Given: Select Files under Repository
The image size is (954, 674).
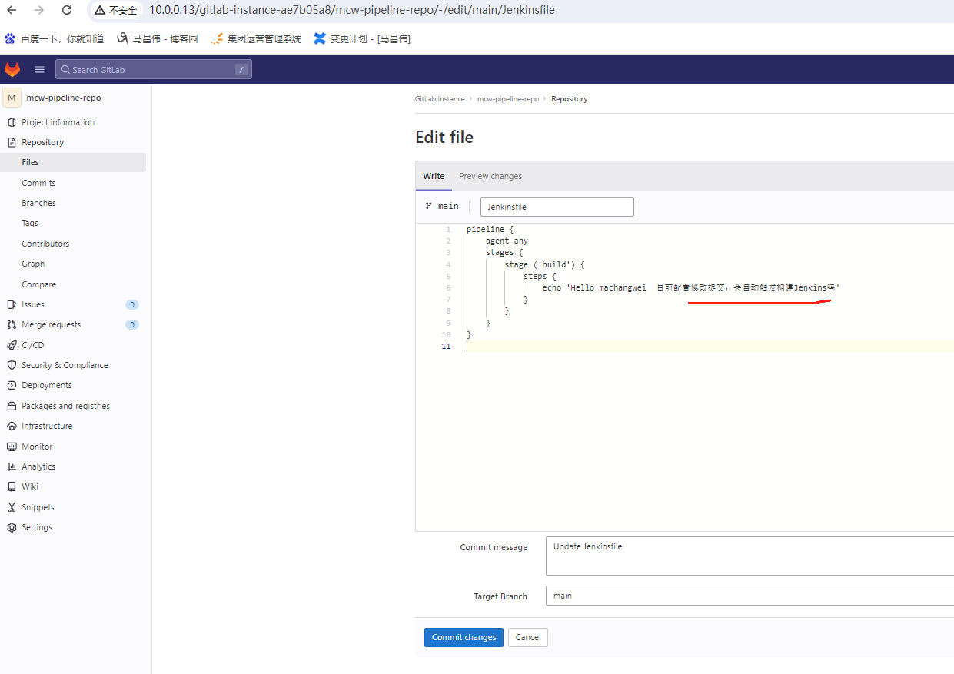Looking at the screenshot, I should (73, 162).
